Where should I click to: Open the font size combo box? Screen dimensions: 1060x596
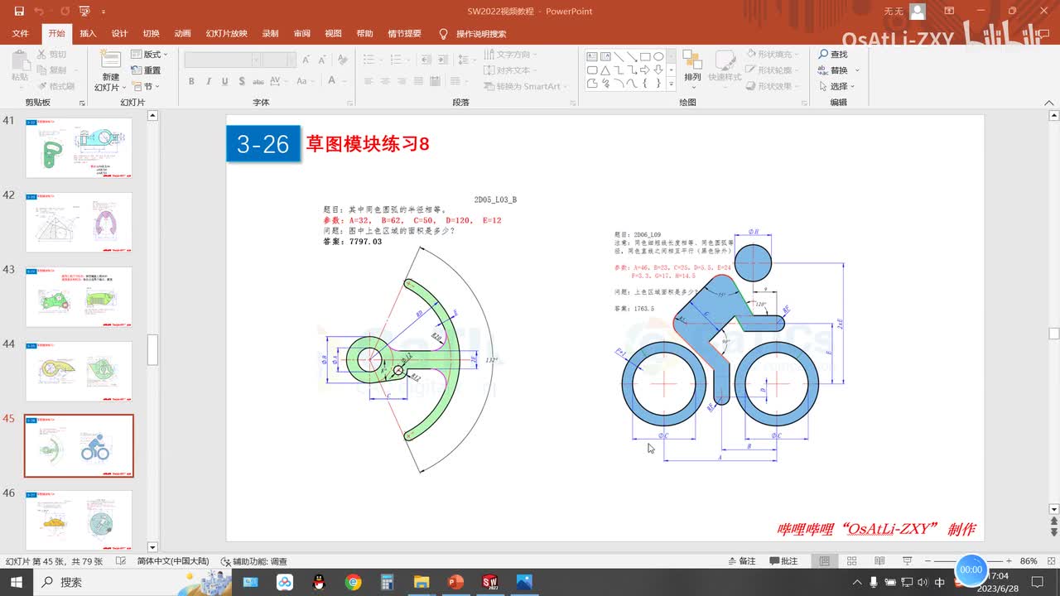[x=280, y=60]
